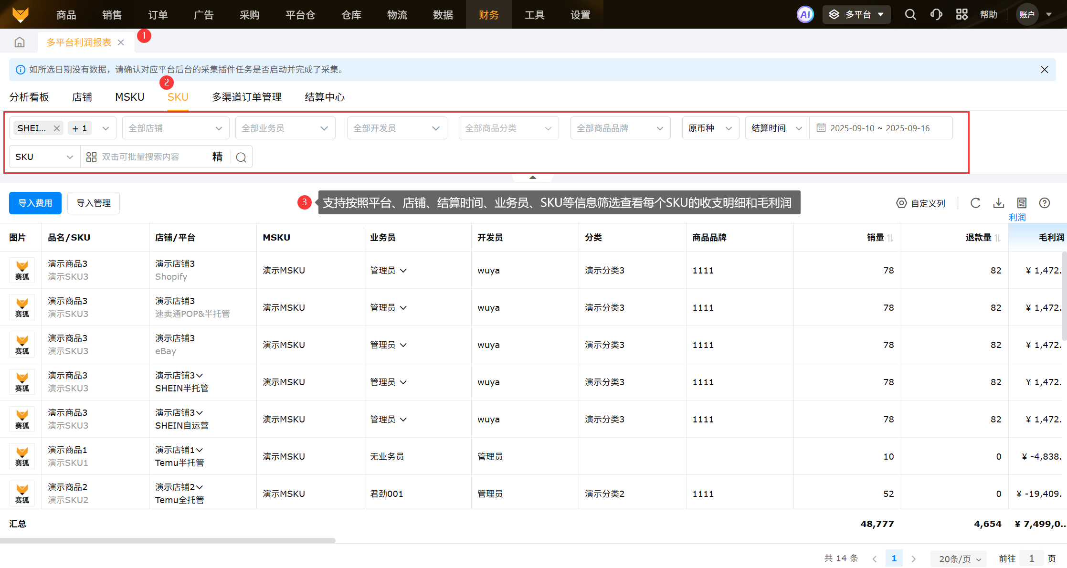This screenshot has width=1067, height=568.
Task: Expand the 全部店铺 dropdown
Action: (175, 128)
